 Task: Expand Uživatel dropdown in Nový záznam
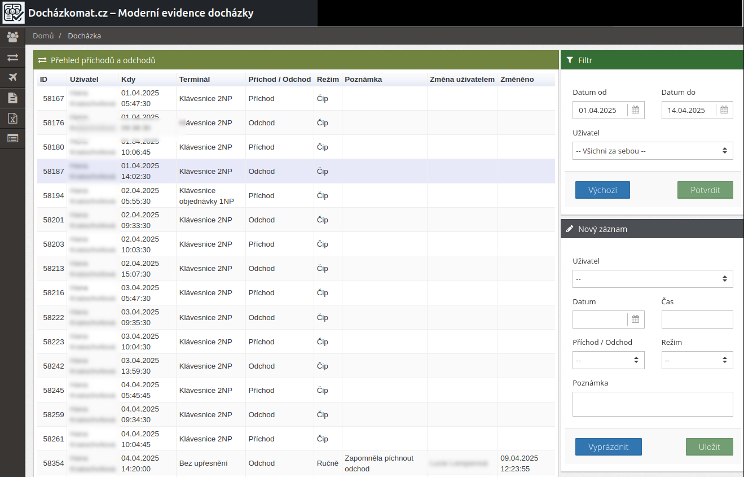coord(653,279)
